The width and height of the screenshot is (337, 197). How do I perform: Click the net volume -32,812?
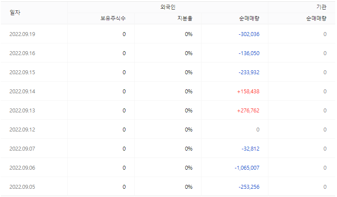251,149
